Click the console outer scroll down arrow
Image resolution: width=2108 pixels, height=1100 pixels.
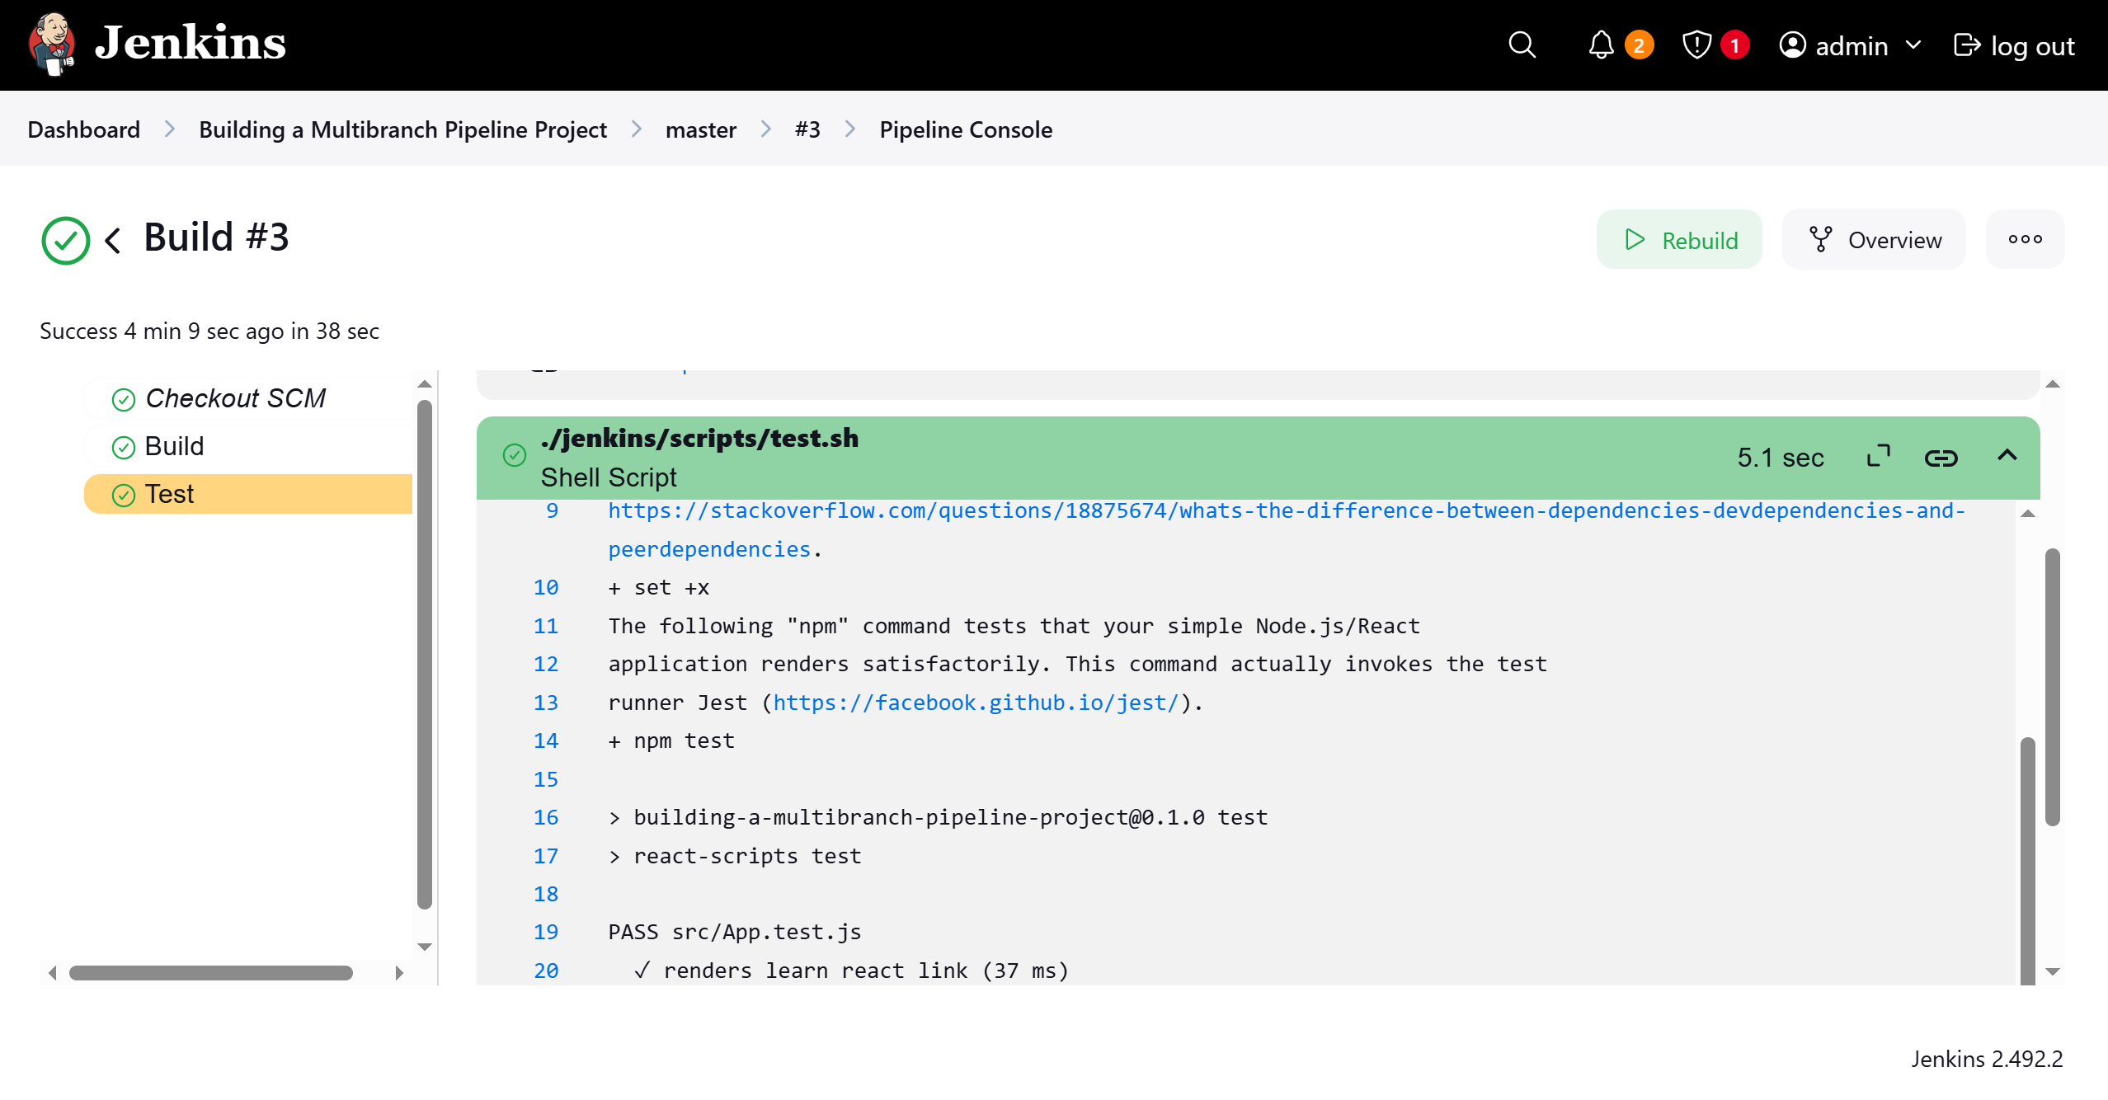[x=2053, y=972]
